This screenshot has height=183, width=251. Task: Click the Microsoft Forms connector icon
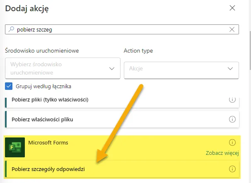[x=15, y=148]
